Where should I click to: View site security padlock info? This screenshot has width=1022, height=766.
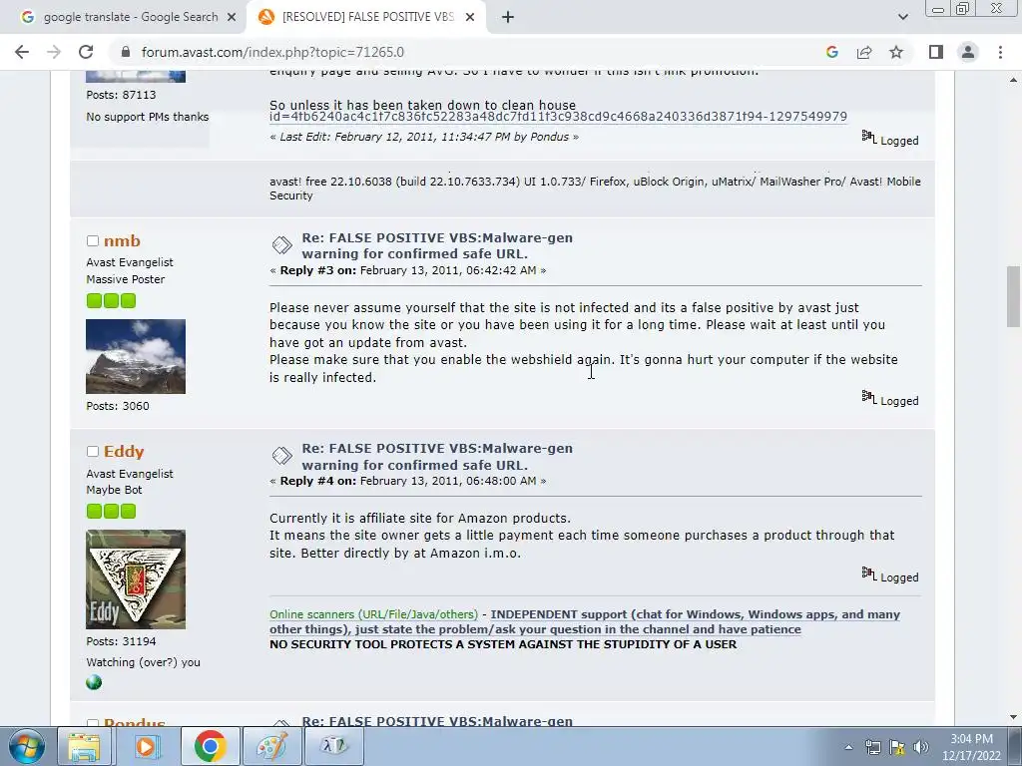click(126, 52)
